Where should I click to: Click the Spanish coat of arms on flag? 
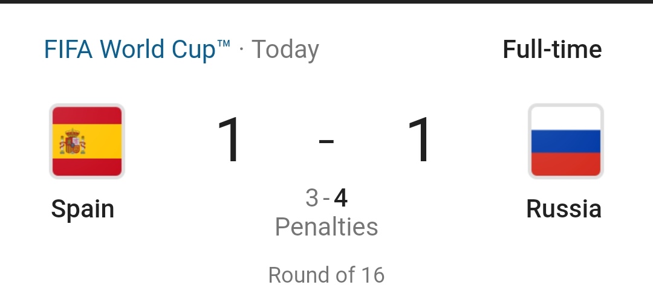(x=73, y=141)
